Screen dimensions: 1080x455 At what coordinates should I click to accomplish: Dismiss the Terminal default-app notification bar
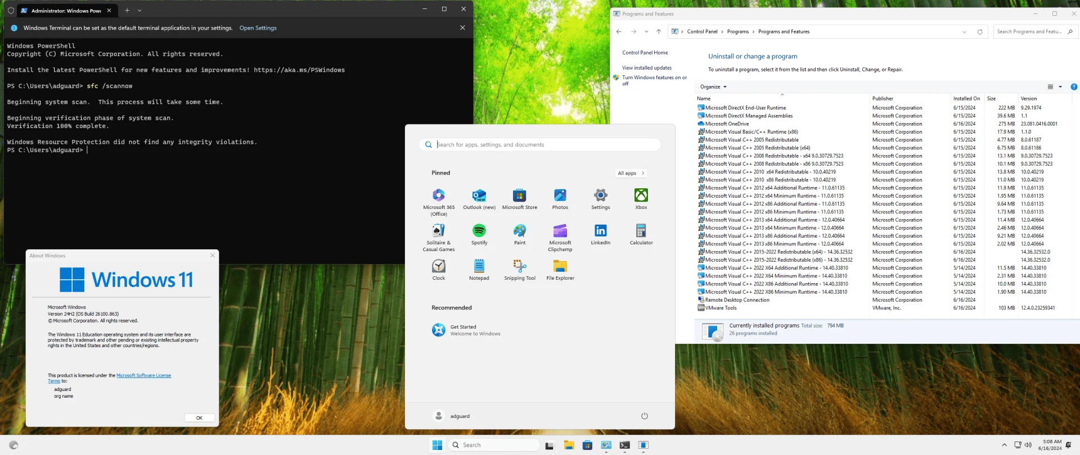click(462, 28)
